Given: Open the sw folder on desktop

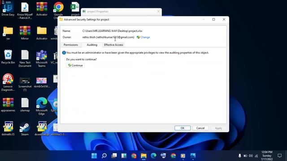Looking at the screenshot, I should [x=8, y=33].
